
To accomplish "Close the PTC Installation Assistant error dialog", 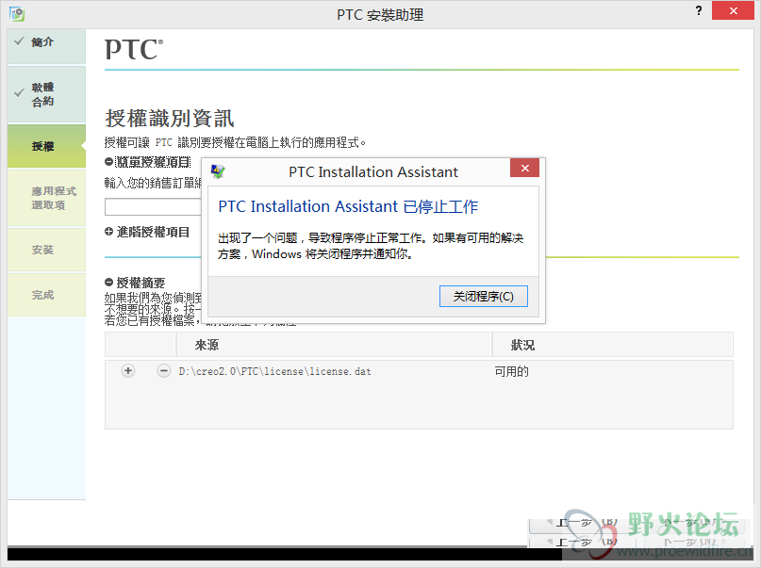I will pos(524,169).
